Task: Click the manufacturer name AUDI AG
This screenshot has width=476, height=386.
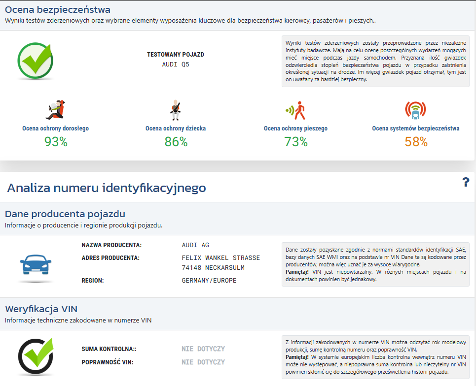Action: [195, 245]
